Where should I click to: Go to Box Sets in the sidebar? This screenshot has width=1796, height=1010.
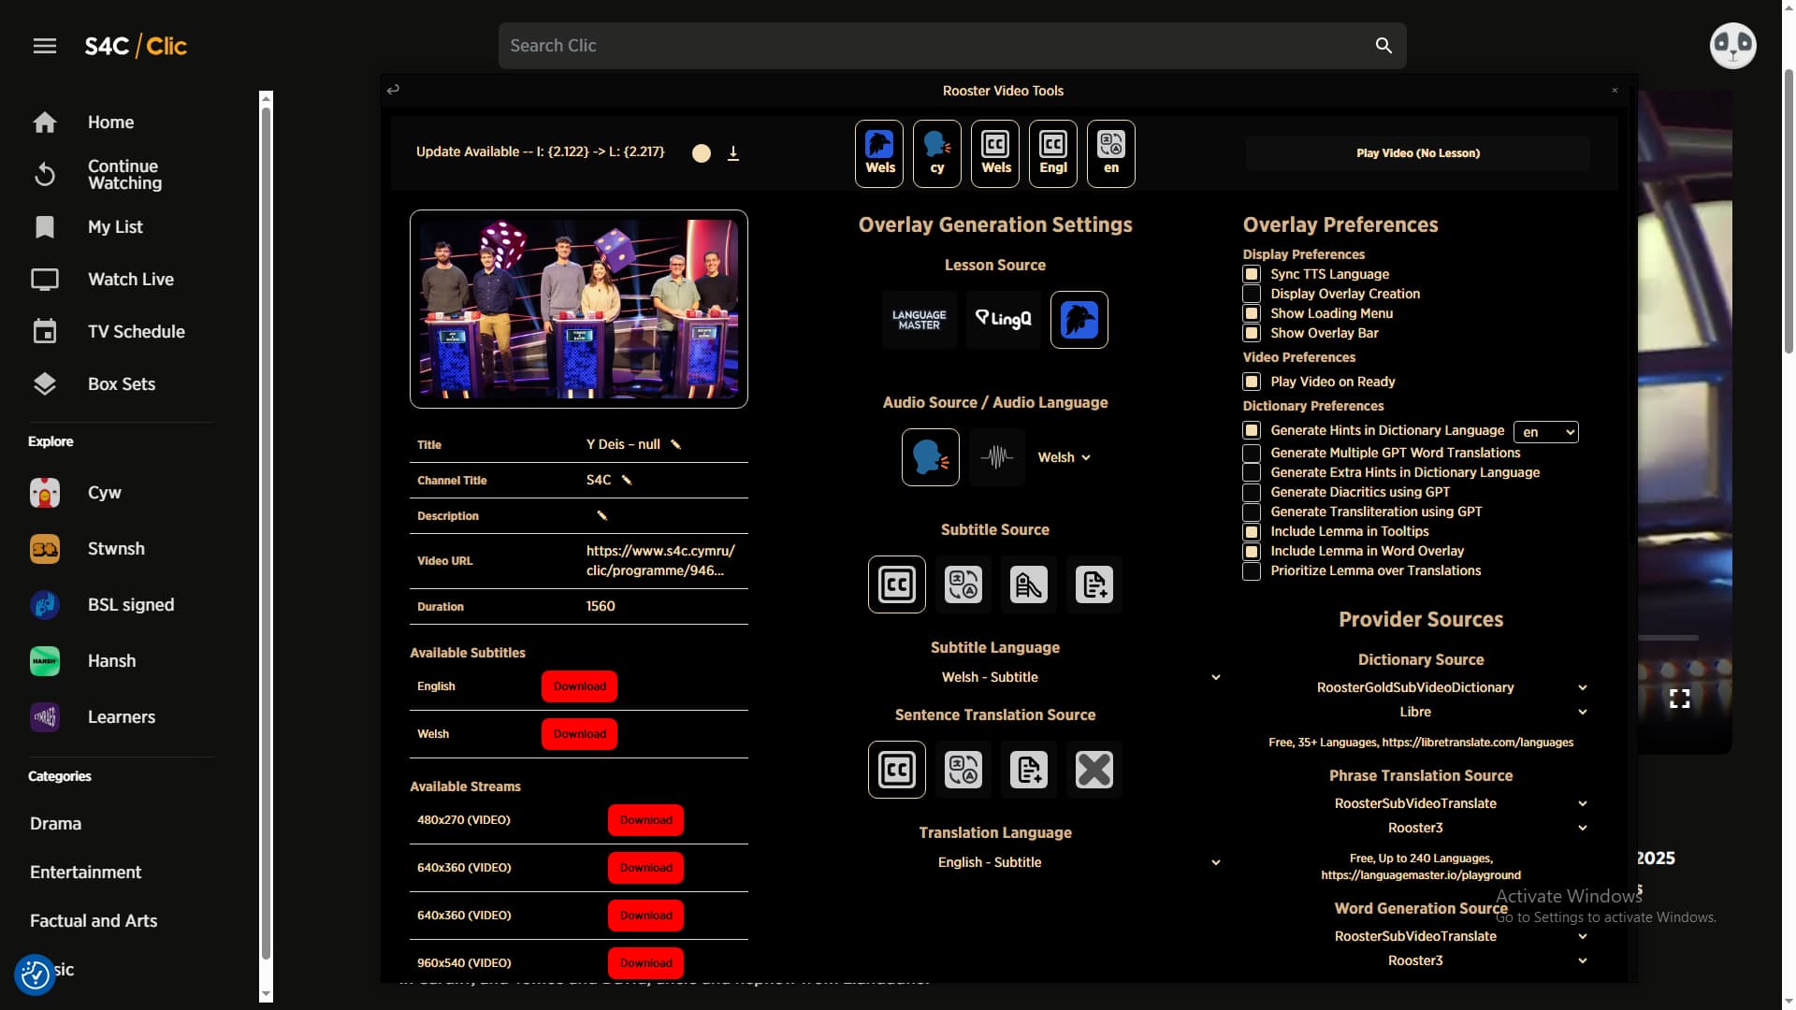(x=122, y=383)
